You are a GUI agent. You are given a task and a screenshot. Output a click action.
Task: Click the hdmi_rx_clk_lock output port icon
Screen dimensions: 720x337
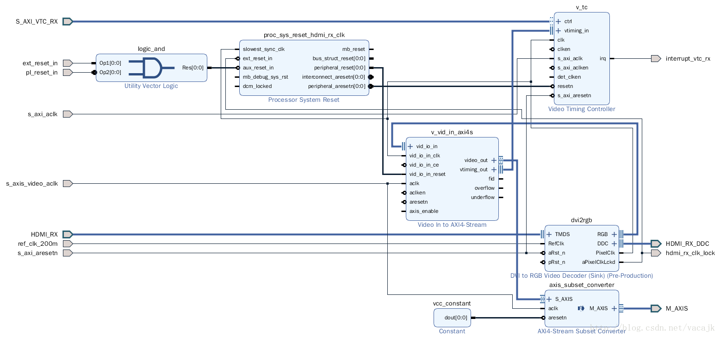(x=656, y=253)
